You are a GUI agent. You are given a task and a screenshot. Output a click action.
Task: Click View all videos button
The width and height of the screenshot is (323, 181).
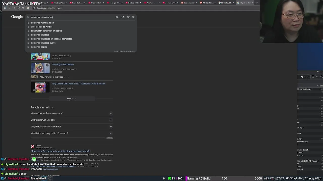[x=71, y=99]
